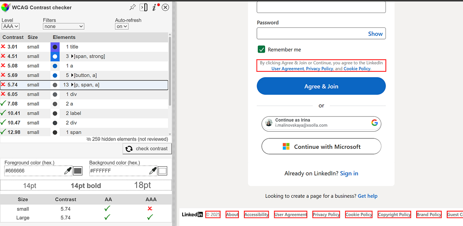This screenshot has width=463, height=226.
Task: Click the foreground color eyedropper
Action: [69, 171]
